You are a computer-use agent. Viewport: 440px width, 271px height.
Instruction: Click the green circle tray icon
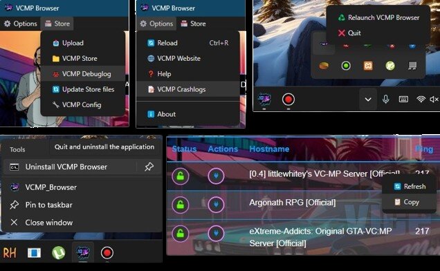346,66
